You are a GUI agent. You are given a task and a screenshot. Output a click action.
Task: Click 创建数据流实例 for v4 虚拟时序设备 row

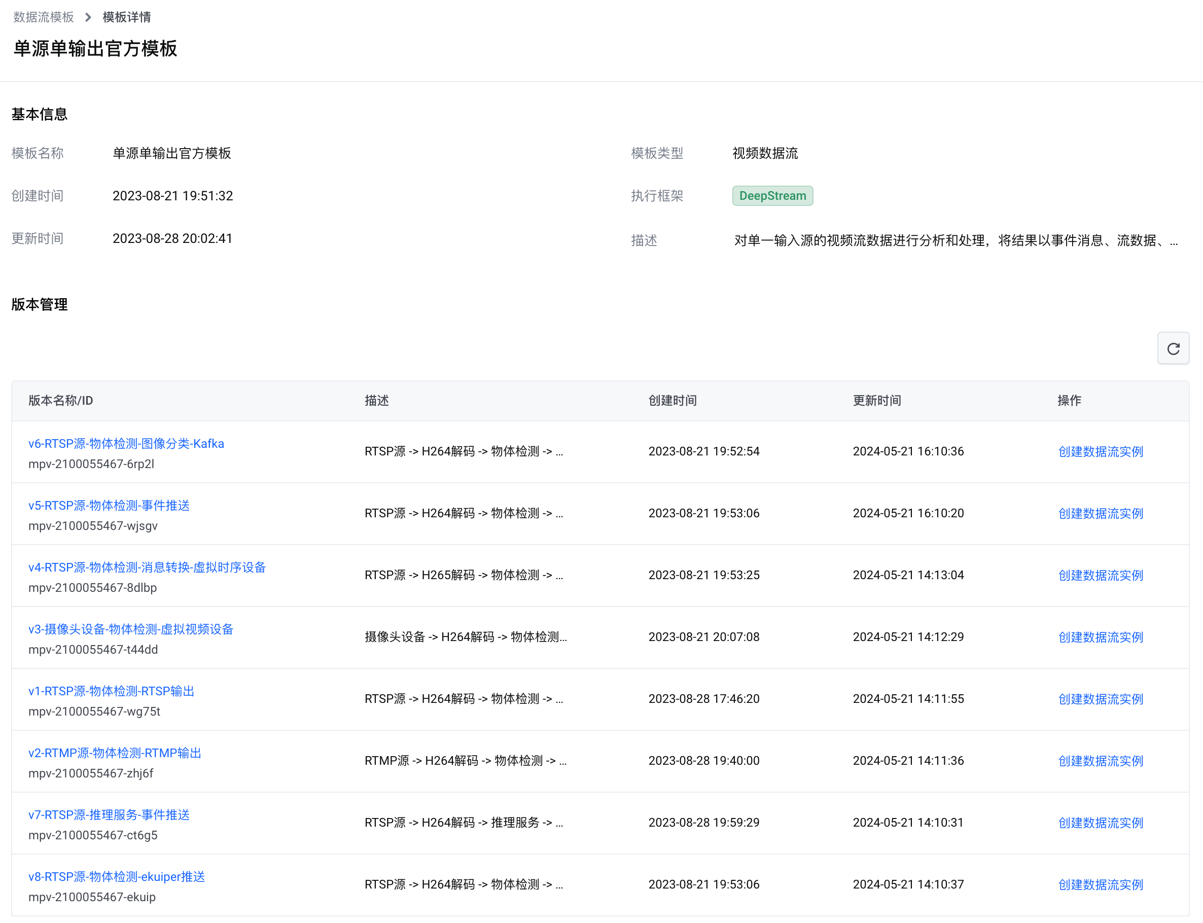[x=1100, y=575]
